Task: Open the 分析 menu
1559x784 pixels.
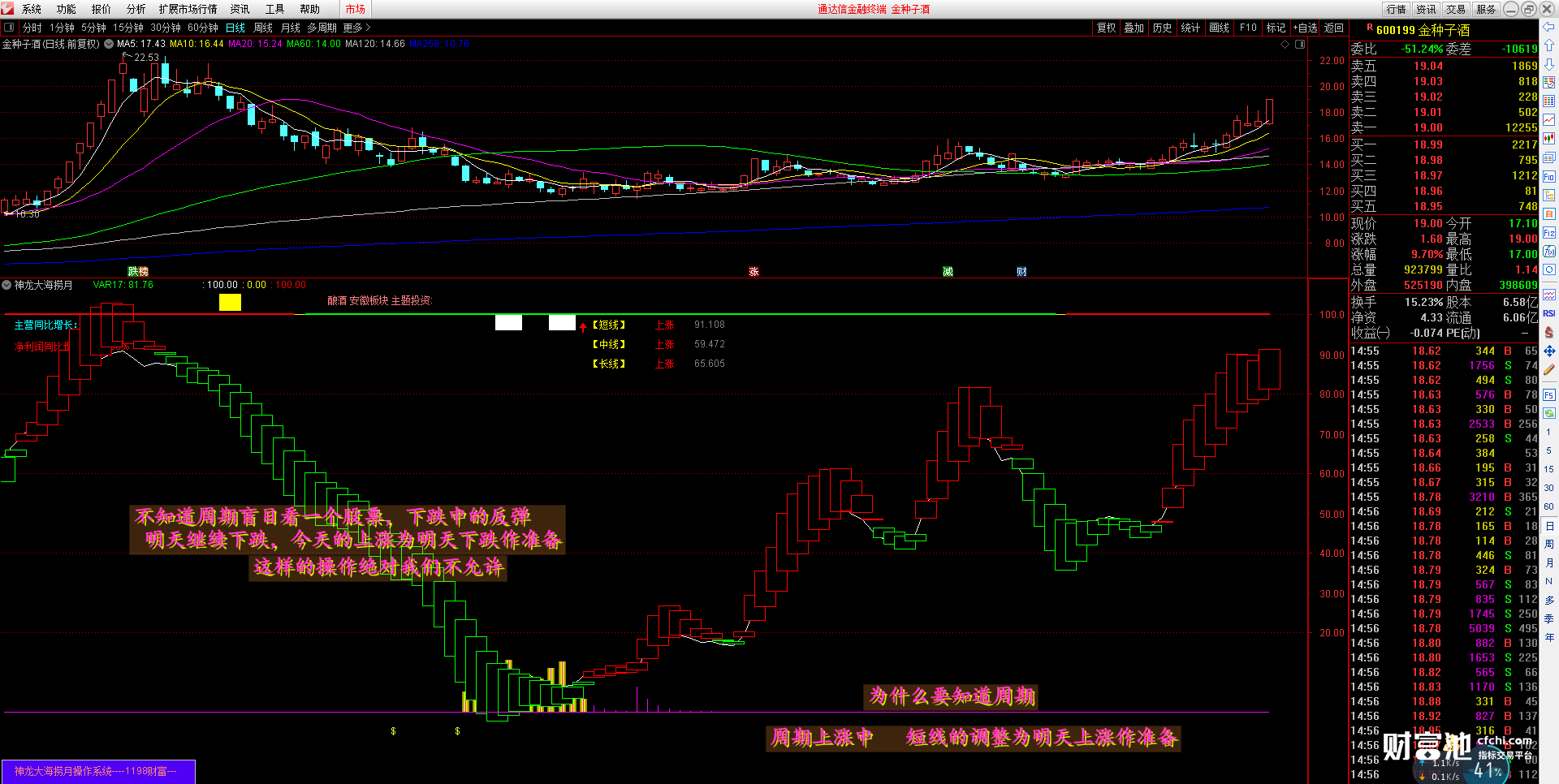Action: tap(136, 9)
